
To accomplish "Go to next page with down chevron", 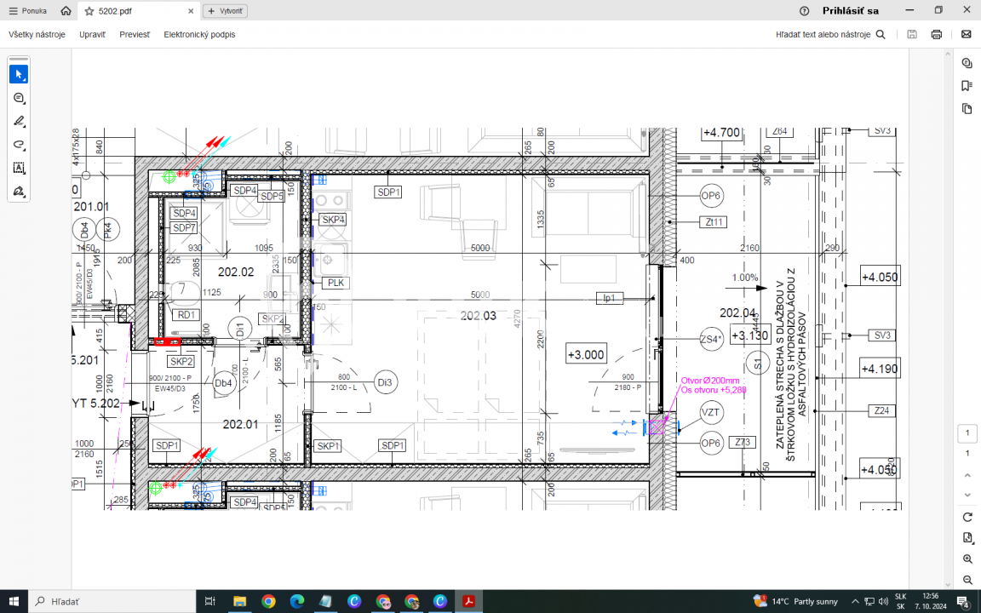I will pos(967,495).
